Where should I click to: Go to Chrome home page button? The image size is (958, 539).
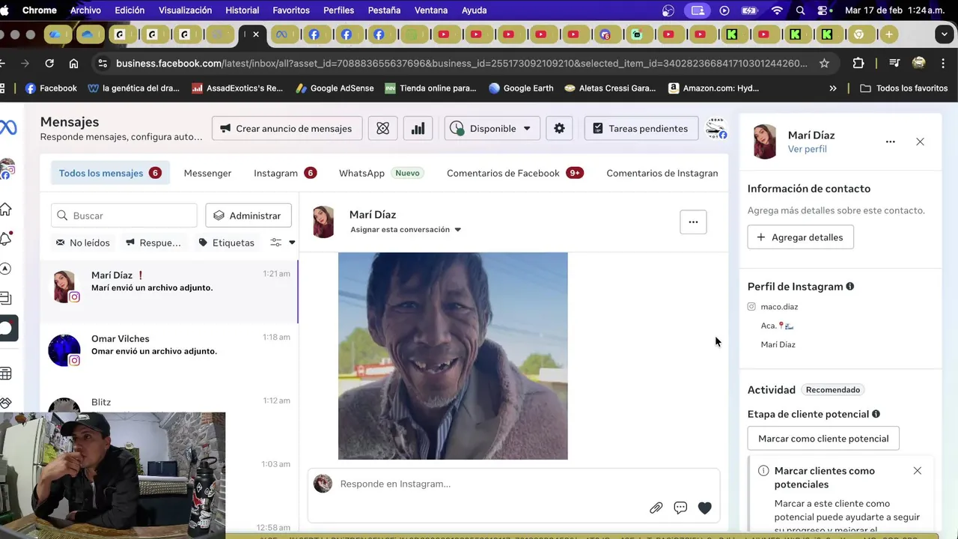[73, 64]
